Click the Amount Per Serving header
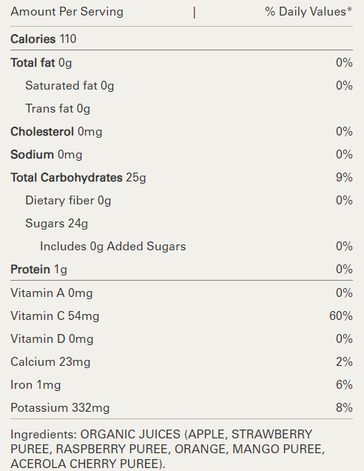 [67, 12]
